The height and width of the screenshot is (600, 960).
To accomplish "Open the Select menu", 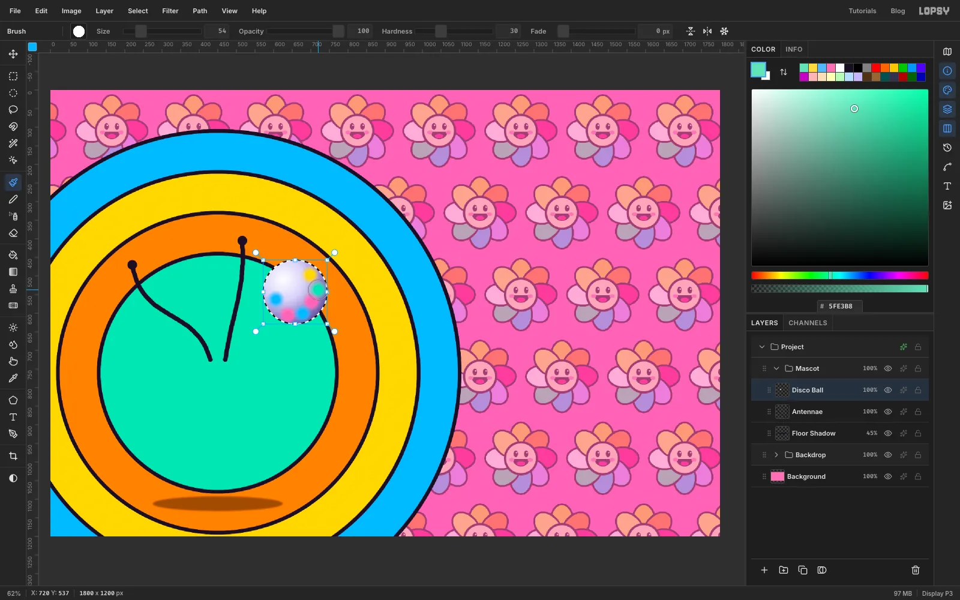I will [x=138, y=11].
